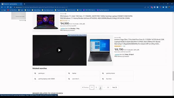This screenshot has height=98, width=174.
Task: Click the browser forward arrow
Action: point(5,7)
